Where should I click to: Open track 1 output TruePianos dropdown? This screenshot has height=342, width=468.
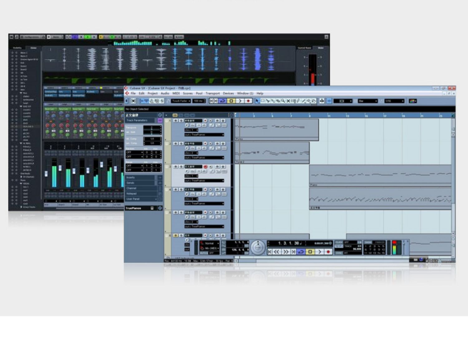pyautogui.click(x=204, y=135)
